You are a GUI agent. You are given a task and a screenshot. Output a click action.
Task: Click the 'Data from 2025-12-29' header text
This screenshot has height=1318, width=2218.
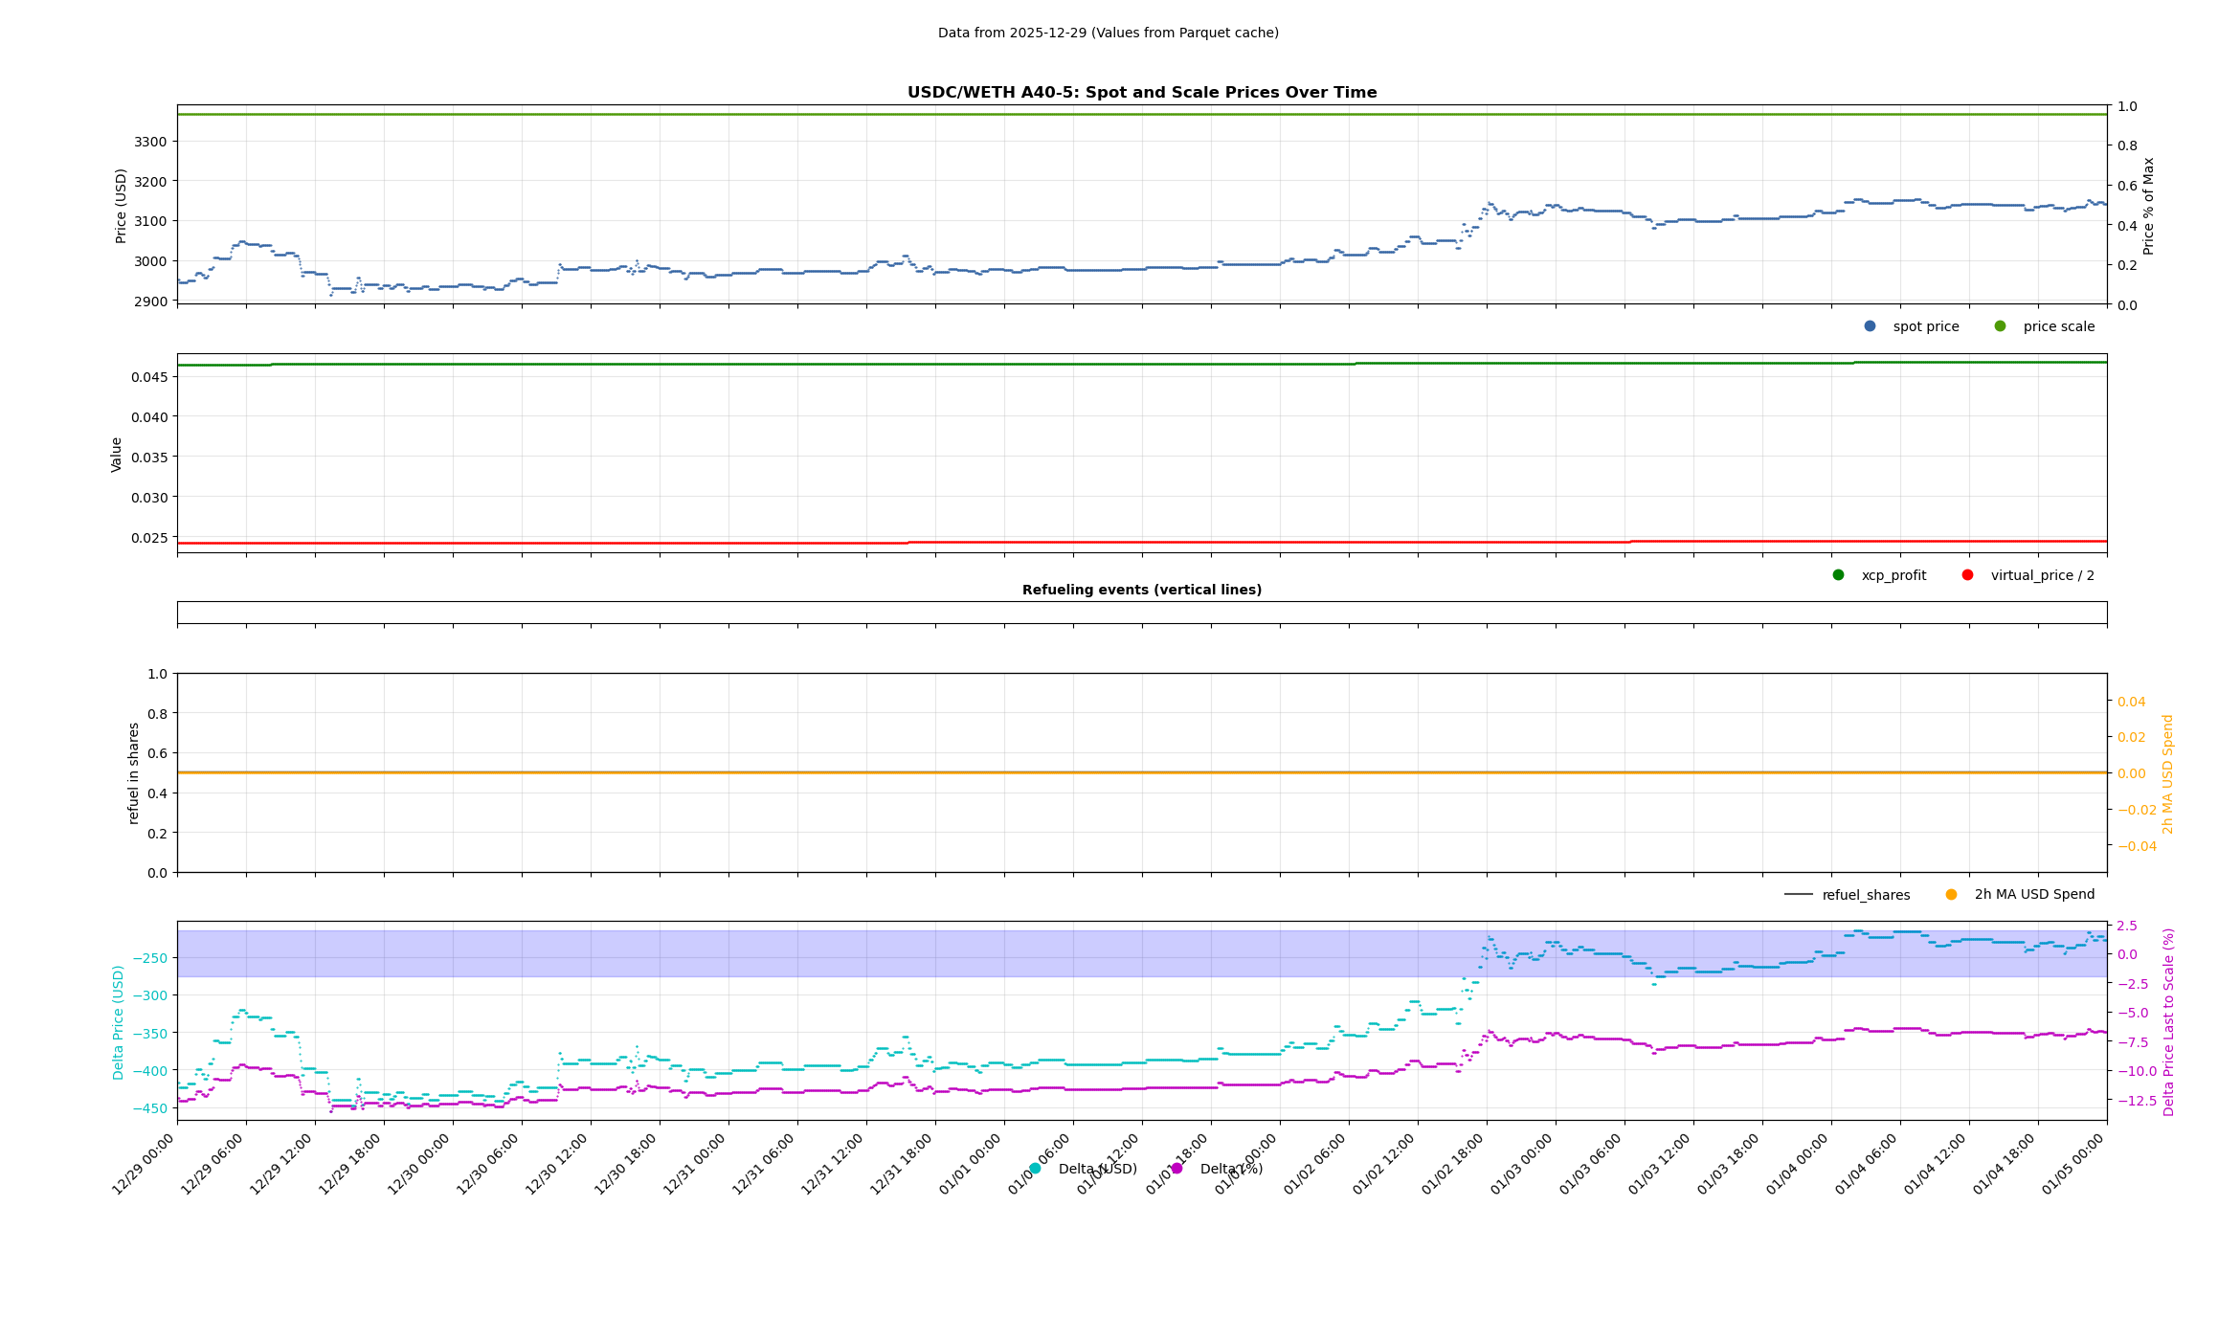pyautogui.click(x=1108, y=33)
